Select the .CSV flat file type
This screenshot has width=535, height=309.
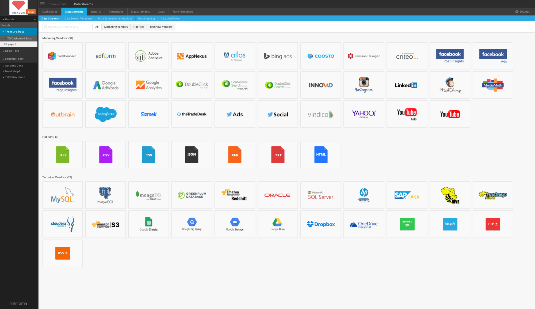(106, 155)
